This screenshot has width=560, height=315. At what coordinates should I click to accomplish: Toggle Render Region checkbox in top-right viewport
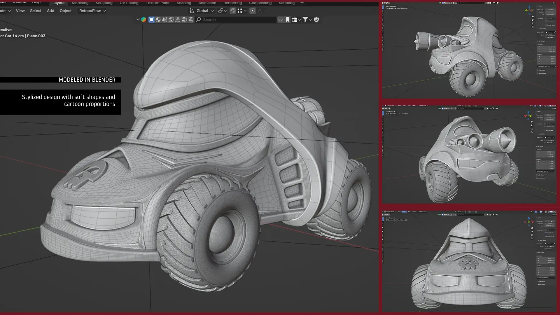click(546, 25)
